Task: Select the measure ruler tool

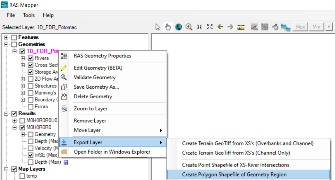Action: coord(241,27)
